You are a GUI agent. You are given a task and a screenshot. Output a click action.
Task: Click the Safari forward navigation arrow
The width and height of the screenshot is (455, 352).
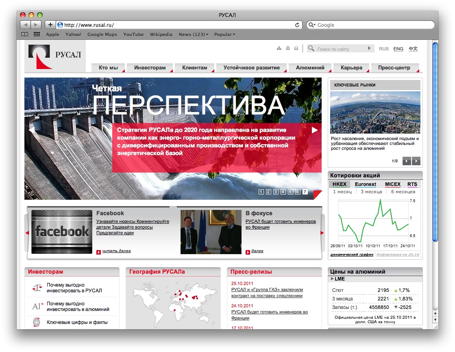[36, 25]
